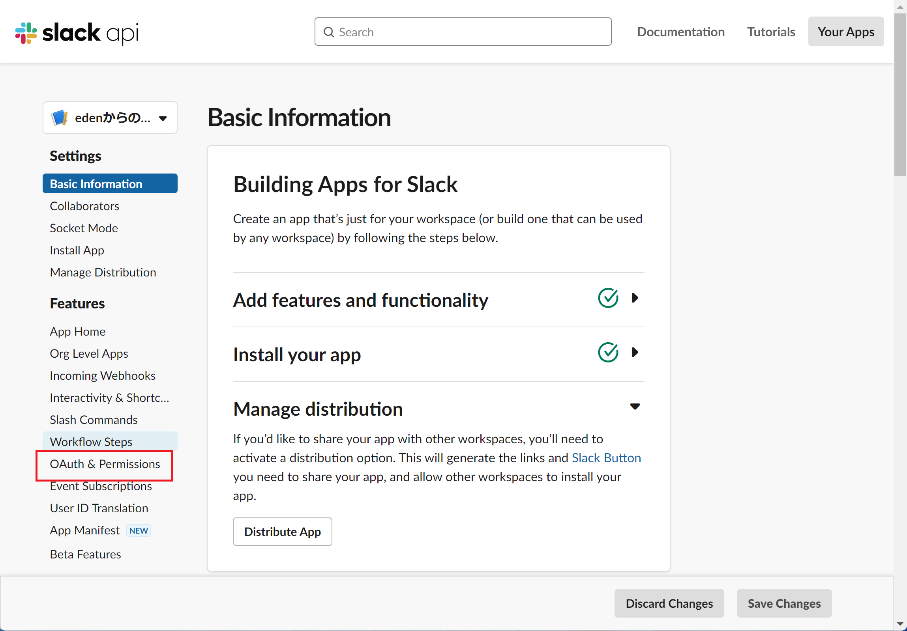907x631 pixels.
Task: Click the scrollbar down arrow
Action: (900, 624)
